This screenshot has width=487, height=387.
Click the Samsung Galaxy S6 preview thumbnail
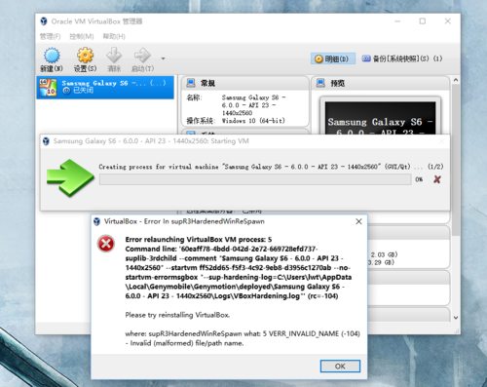pos(380,118)
